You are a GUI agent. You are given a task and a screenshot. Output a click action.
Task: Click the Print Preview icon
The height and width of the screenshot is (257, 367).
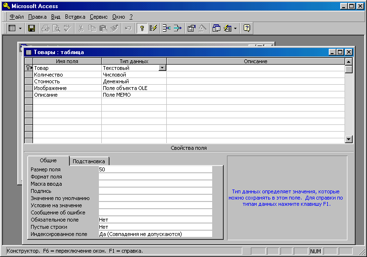56,28
